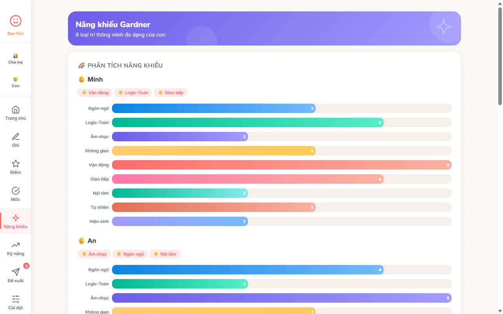Click the Âm nhạc tag under An
Screen dimensions: 503x314
(94, 254)
